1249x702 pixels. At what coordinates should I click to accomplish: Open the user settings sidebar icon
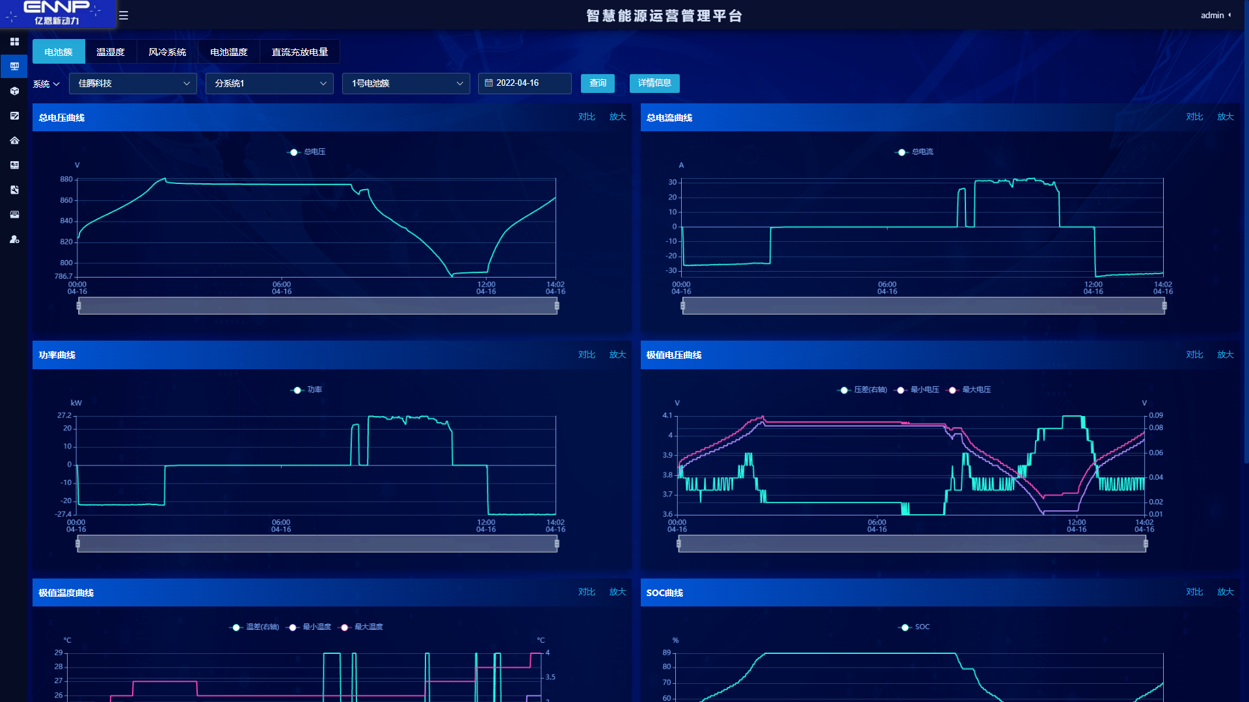click(14, 239)
